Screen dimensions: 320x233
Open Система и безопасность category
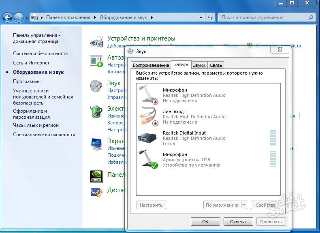click(x=40, y=53)
